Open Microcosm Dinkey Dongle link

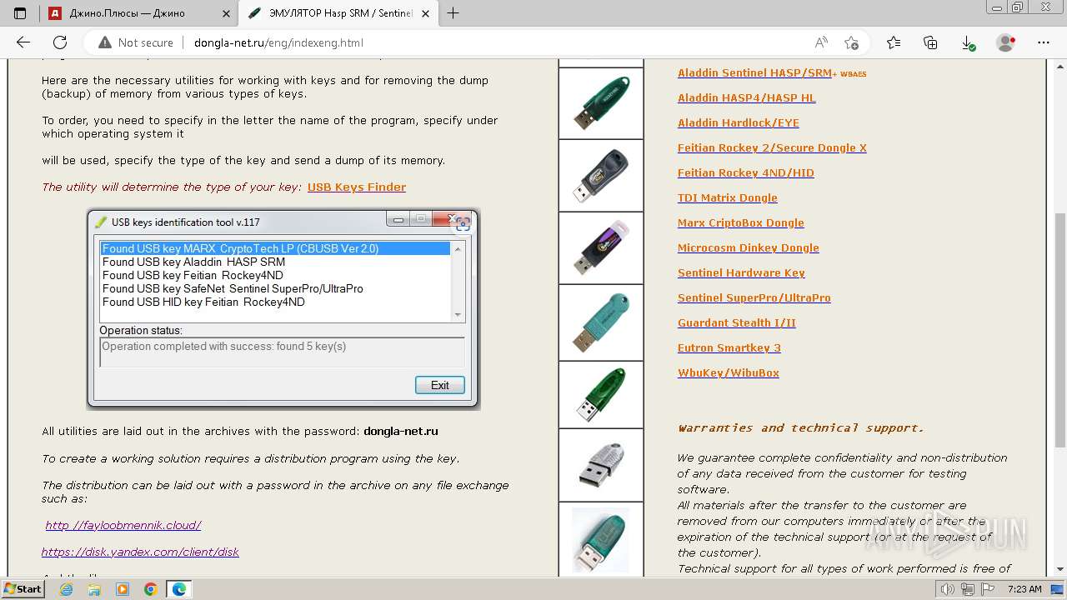749,248
